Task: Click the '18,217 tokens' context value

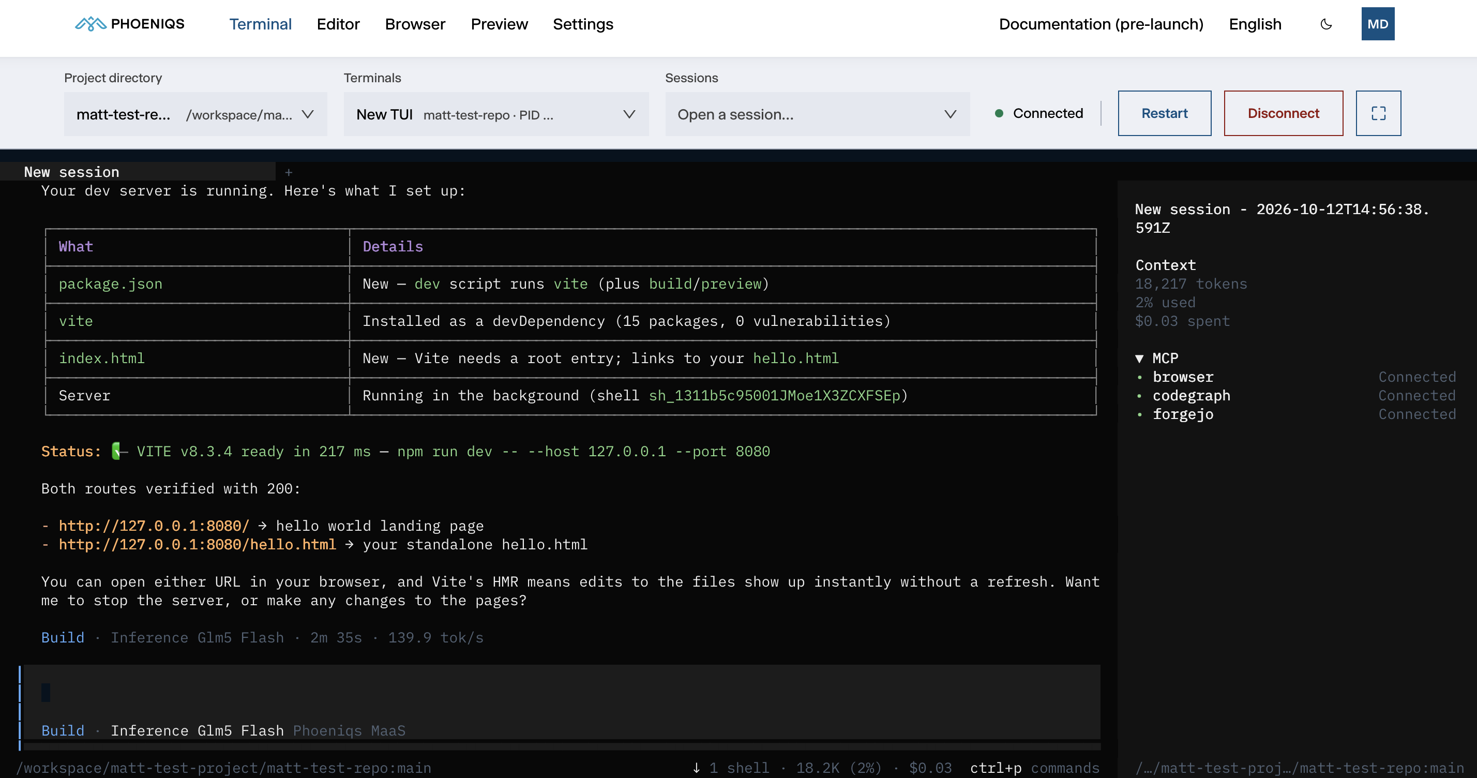Action: click(1191, 284)
